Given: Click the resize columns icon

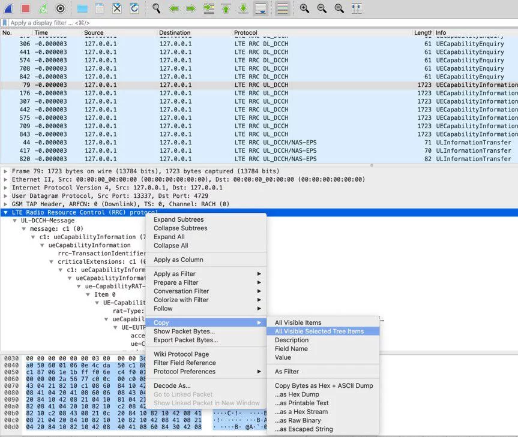Looking at the screenshot, I should coord(357,8).
